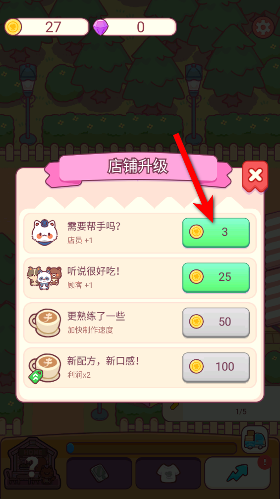Tap the HOME house icon with question mark
Screen dimensions: 280x499
pos(32,463)
